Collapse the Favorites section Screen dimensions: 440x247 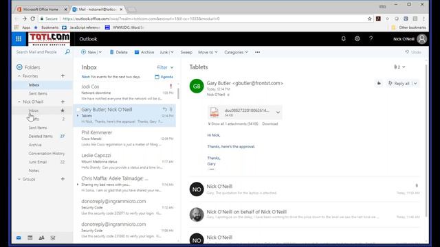coord(19,76)
